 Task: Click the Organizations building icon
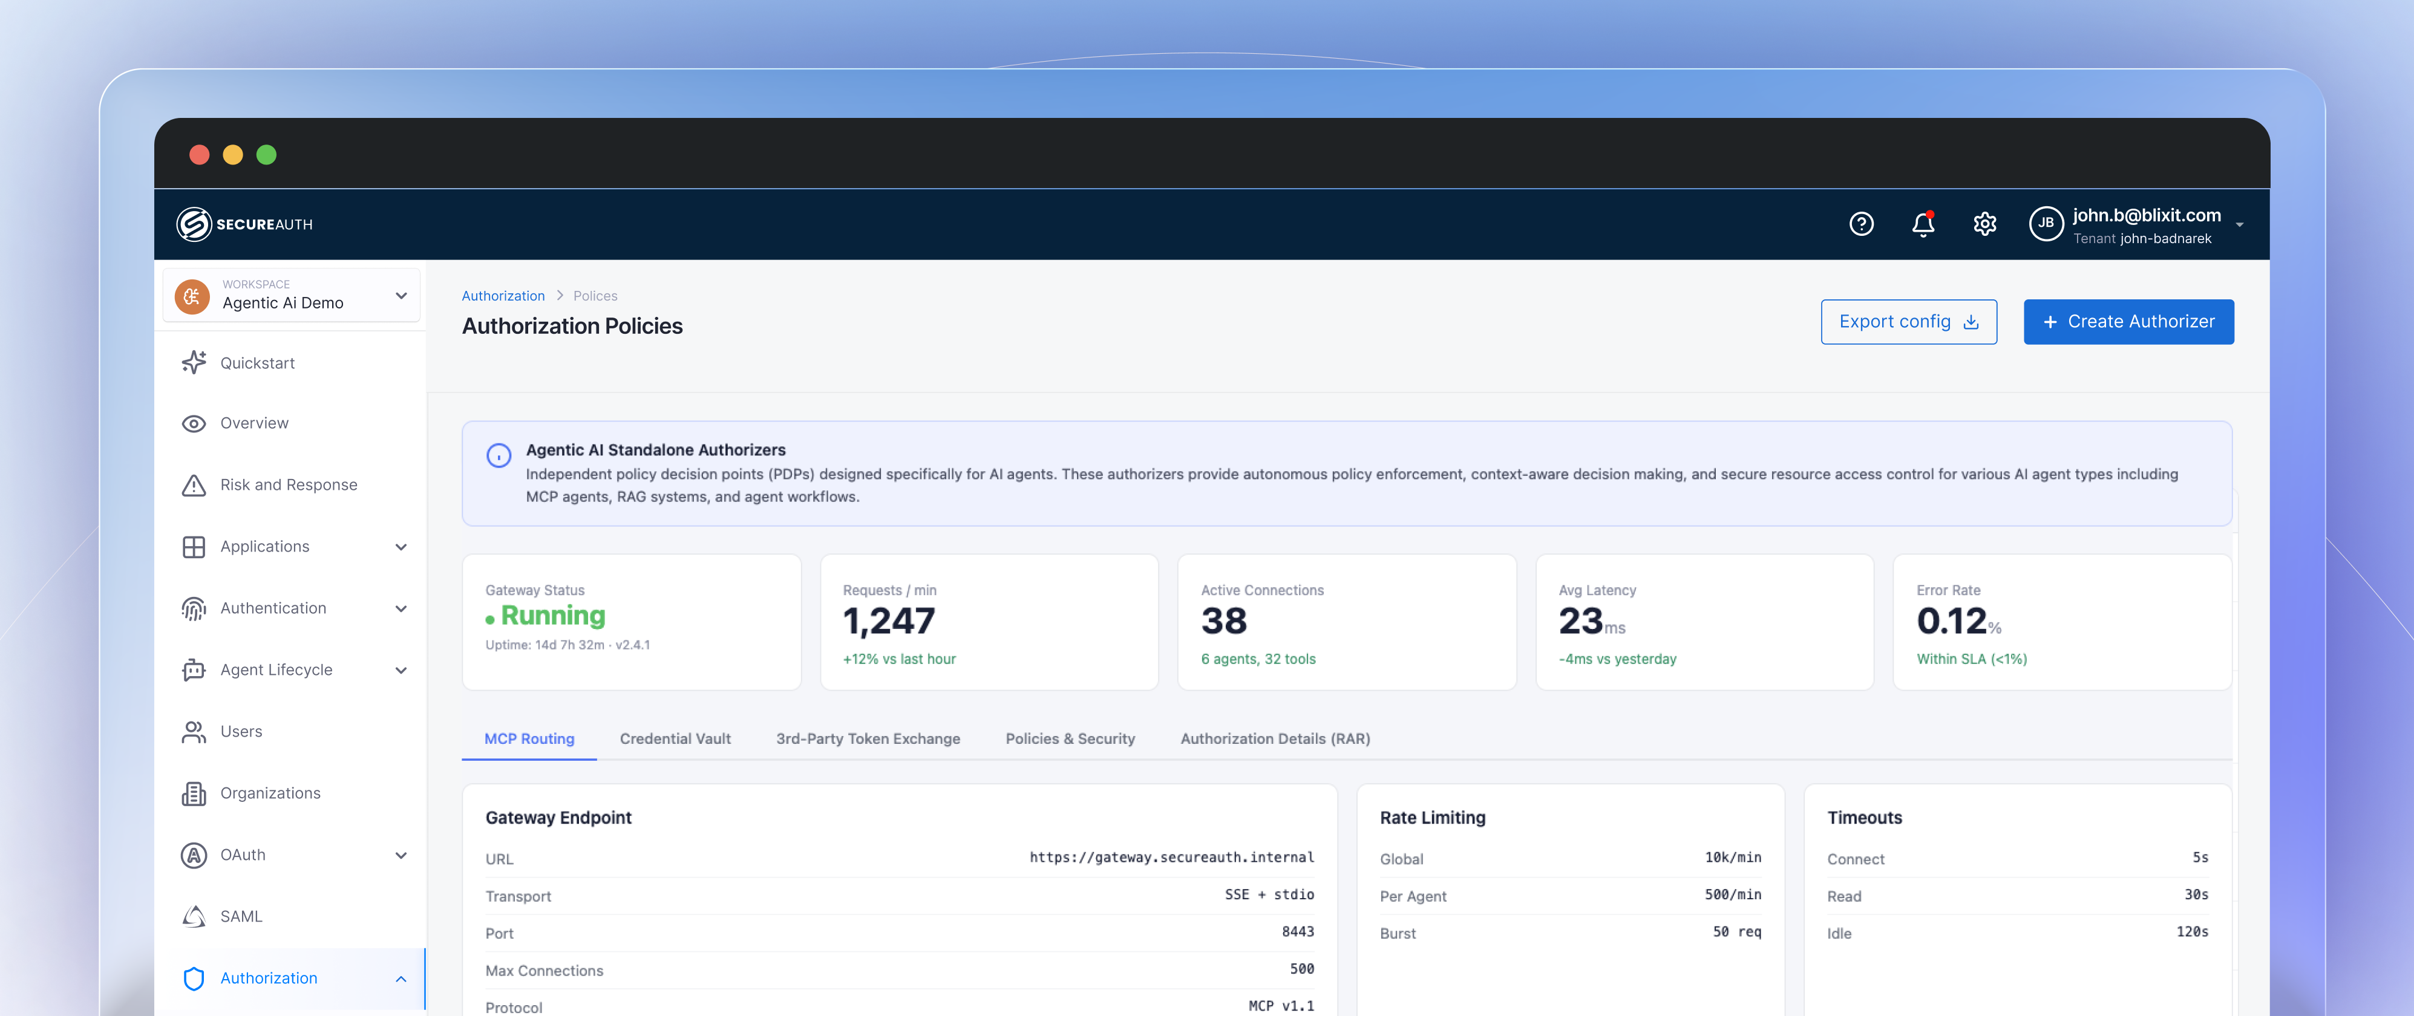click(193, 792)
